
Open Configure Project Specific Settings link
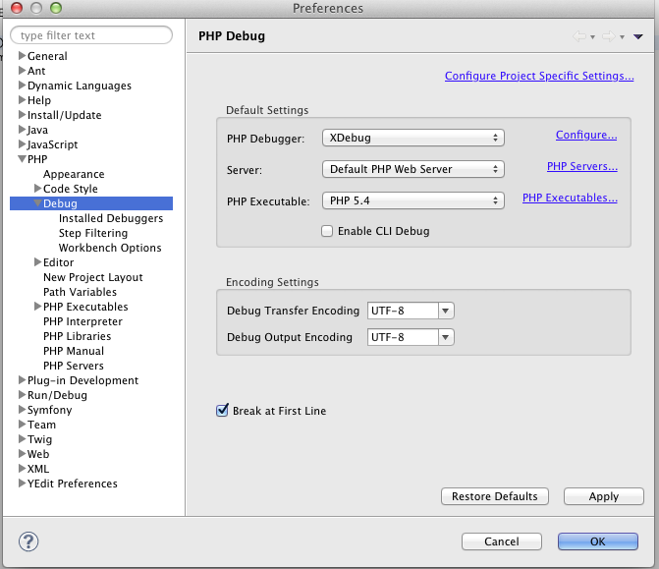(x=539, y=76)
